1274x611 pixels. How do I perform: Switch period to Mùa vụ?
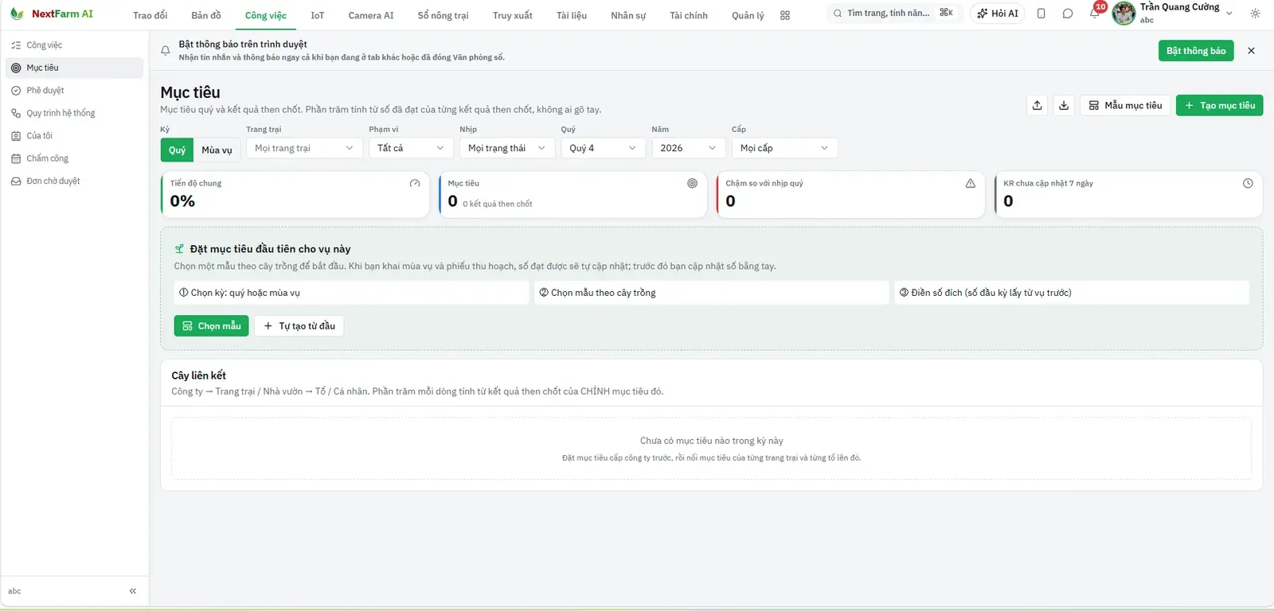[217, 150]
